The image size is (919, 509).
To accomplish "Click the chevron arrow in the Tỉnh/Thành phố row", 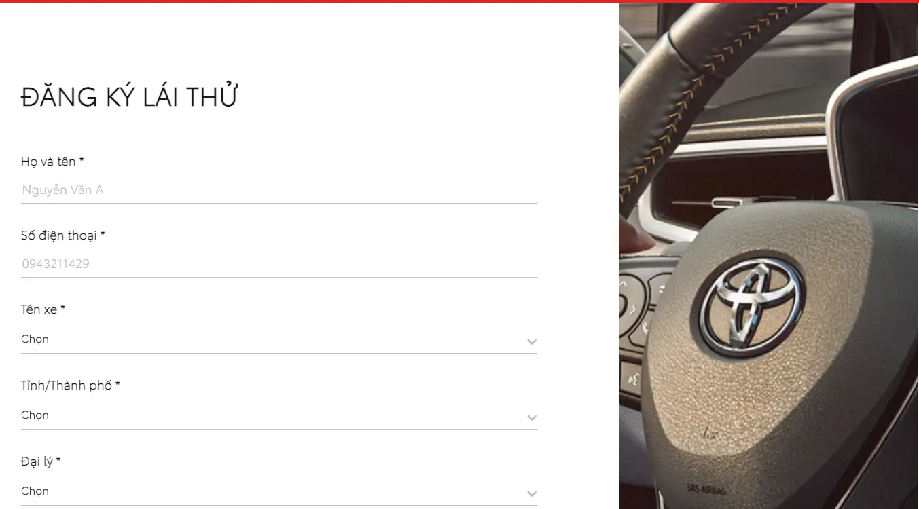I will point(532,417).
